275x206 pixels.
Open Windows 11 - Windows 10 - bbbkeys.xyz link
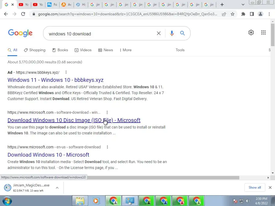click(55, 80)
